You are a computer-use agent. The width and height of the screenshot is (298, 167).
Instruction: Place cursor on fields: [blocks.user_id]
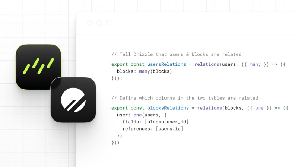coord(156,122)
